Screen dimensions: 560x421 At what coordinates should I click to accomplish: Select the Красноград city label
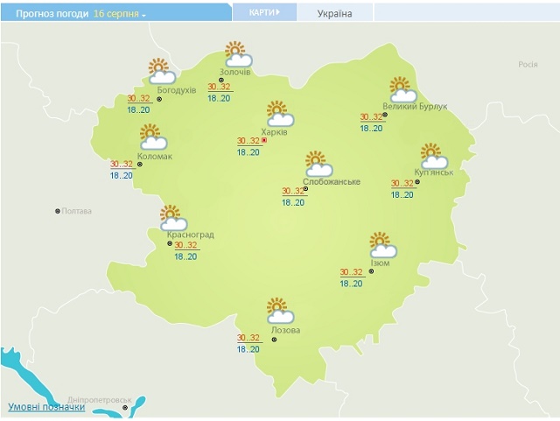point(191,235)
